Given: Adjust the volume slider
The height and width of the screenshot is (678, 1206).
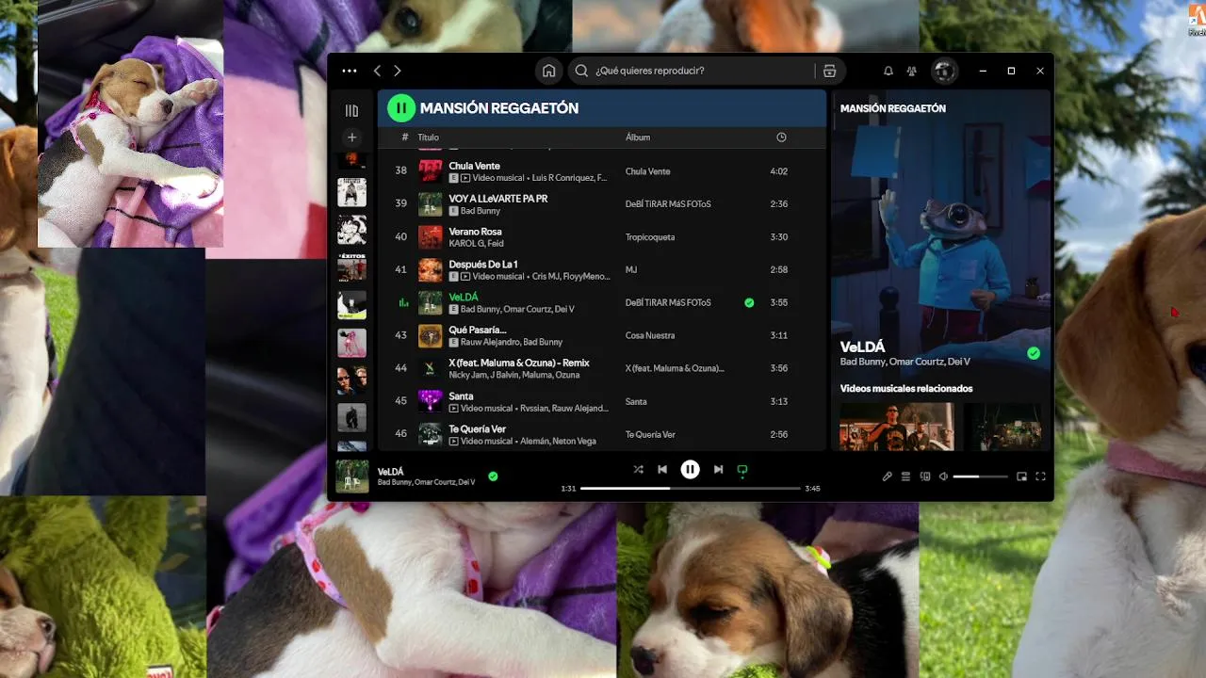Looking at the screenshot, I should point(980,476).
